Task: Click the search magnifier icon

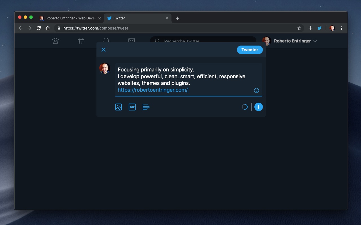Action: (157, 41)
